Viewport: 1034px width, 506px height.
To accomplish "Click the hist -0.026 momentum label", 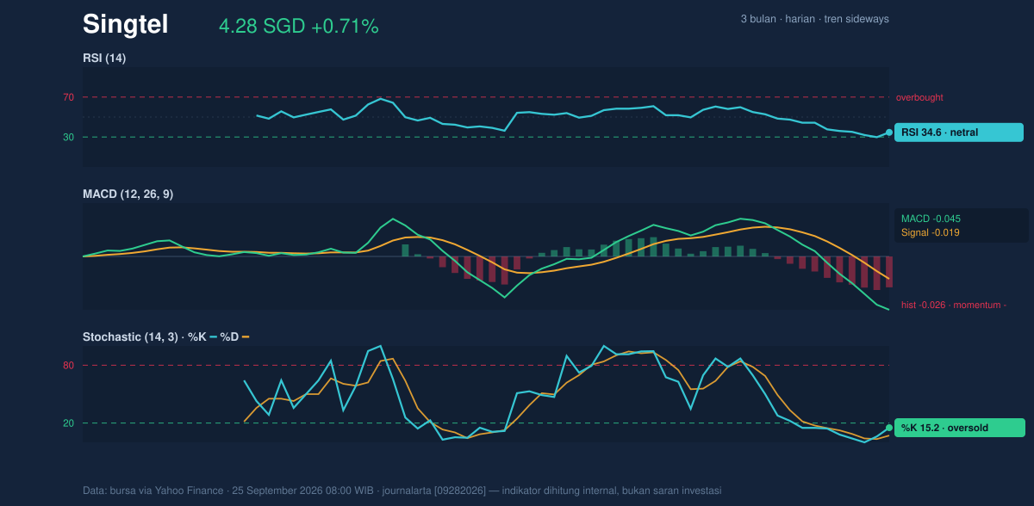I will point(954,305).
